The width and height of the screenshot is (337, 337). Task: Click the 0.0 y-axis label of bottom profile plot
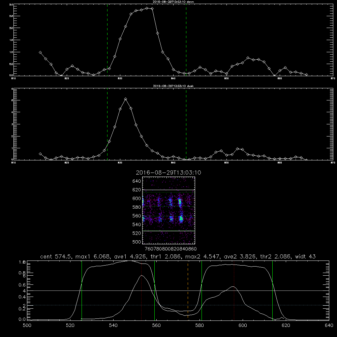tap(22, 319)
